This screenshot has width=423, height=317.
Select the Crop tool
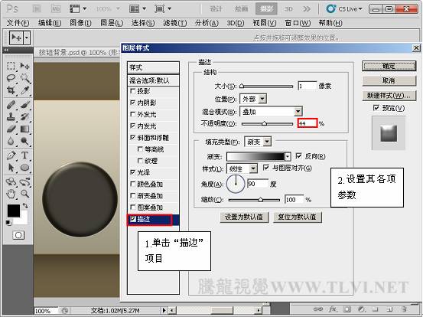point(11,90)
